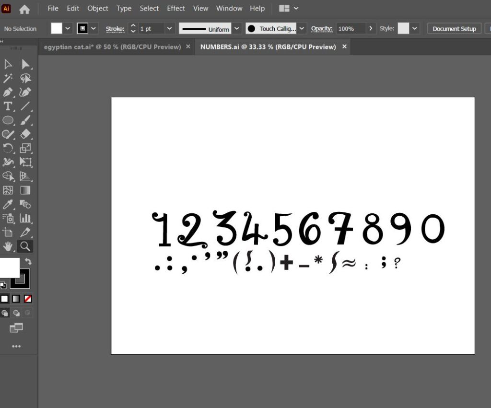Pick the Eyedropper tool
The height and width of the screenshot is (408, 491).
[8, 205]
